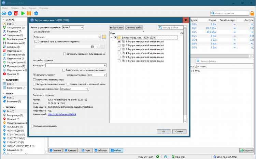
Task: Open the D:\torrents save path dropdown
Action: point(67,37)
